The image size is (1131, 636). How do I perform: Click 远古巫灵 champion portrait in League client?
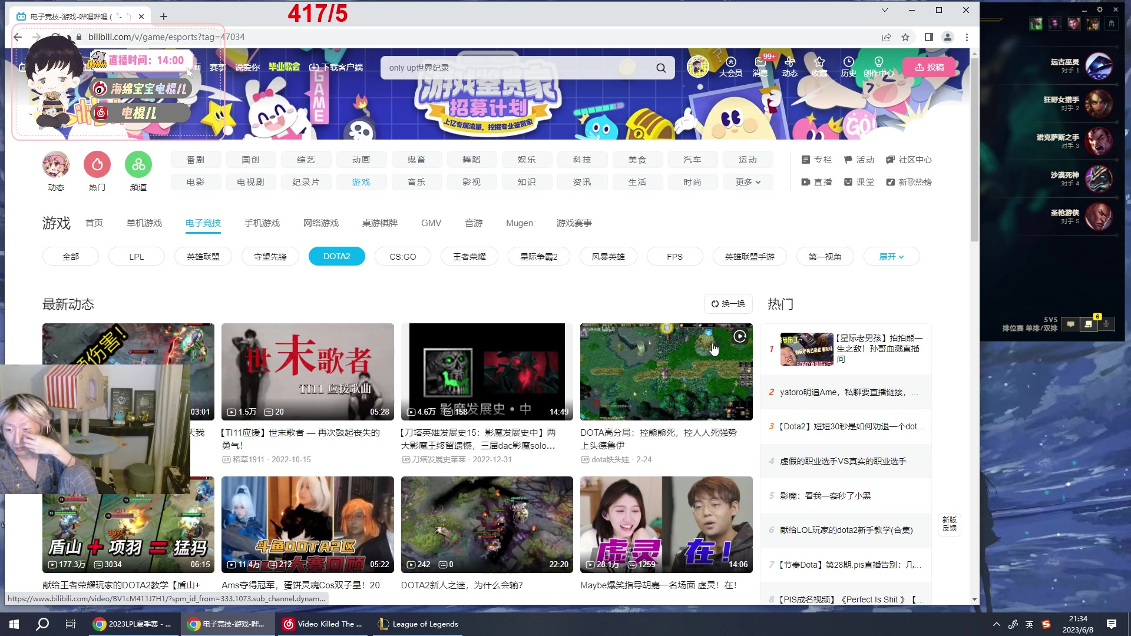click(1099, 66)
